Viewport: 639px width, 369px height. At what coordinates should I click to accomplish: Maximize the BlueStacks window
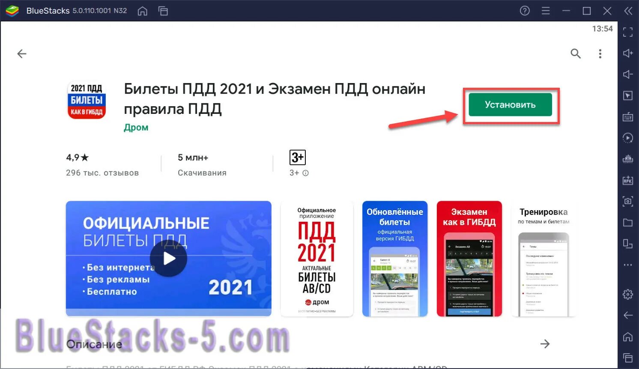point(587,11)
